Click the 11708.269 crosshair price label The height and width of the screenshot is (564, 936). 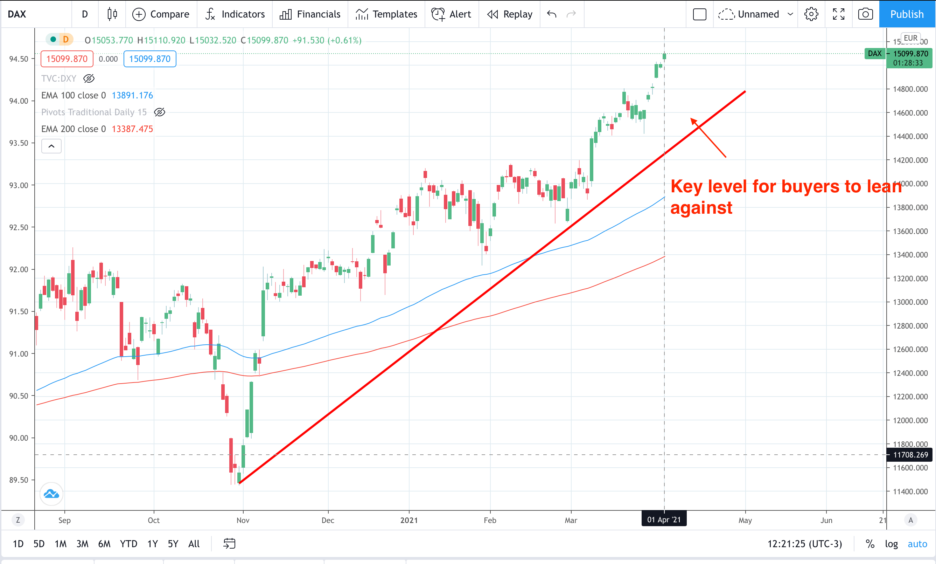(910, 455)
